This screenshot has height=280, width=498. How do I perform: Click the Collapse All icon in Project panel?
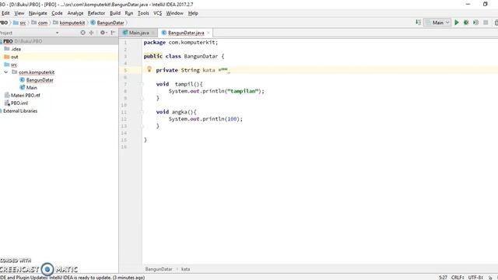coord(92,33)
